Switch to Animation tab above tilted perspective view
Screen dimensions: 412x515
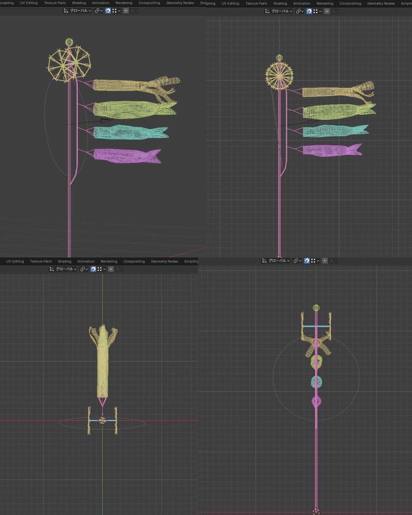click(x=101, y=3)
